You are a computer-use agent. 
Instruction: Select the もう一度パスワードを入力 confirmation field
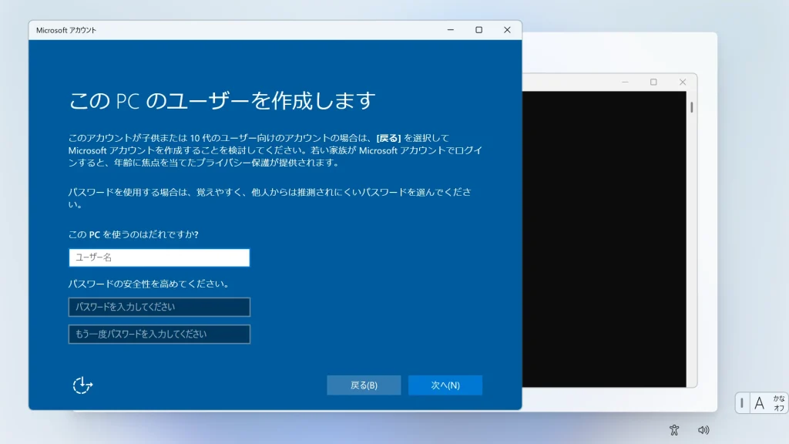pos(159,334)
